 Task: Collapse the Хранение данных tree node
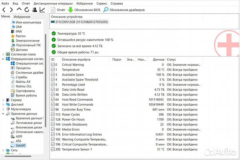(x=3, y=114)
